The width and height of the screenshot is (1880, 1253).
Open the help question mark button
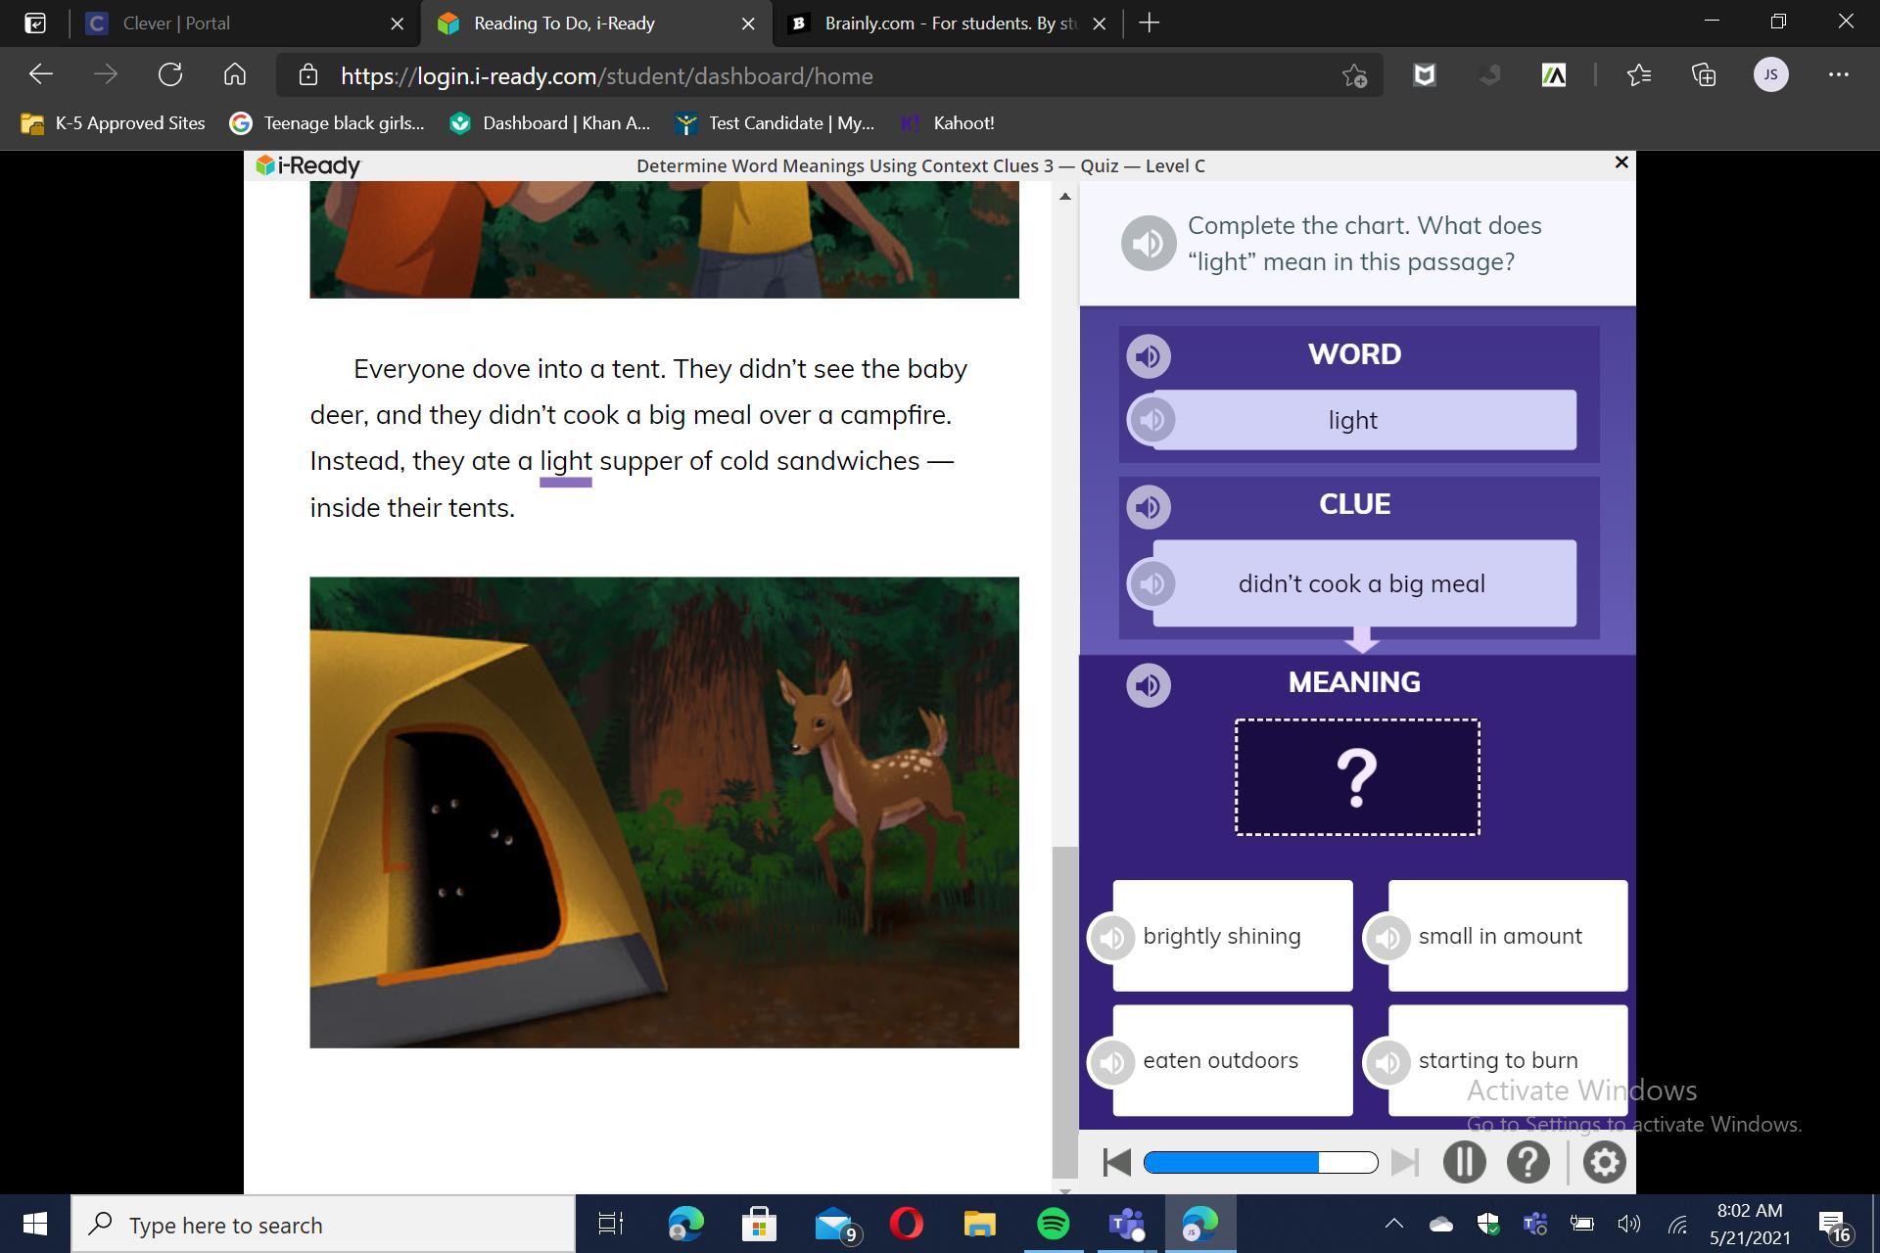pos(1527,1162)
